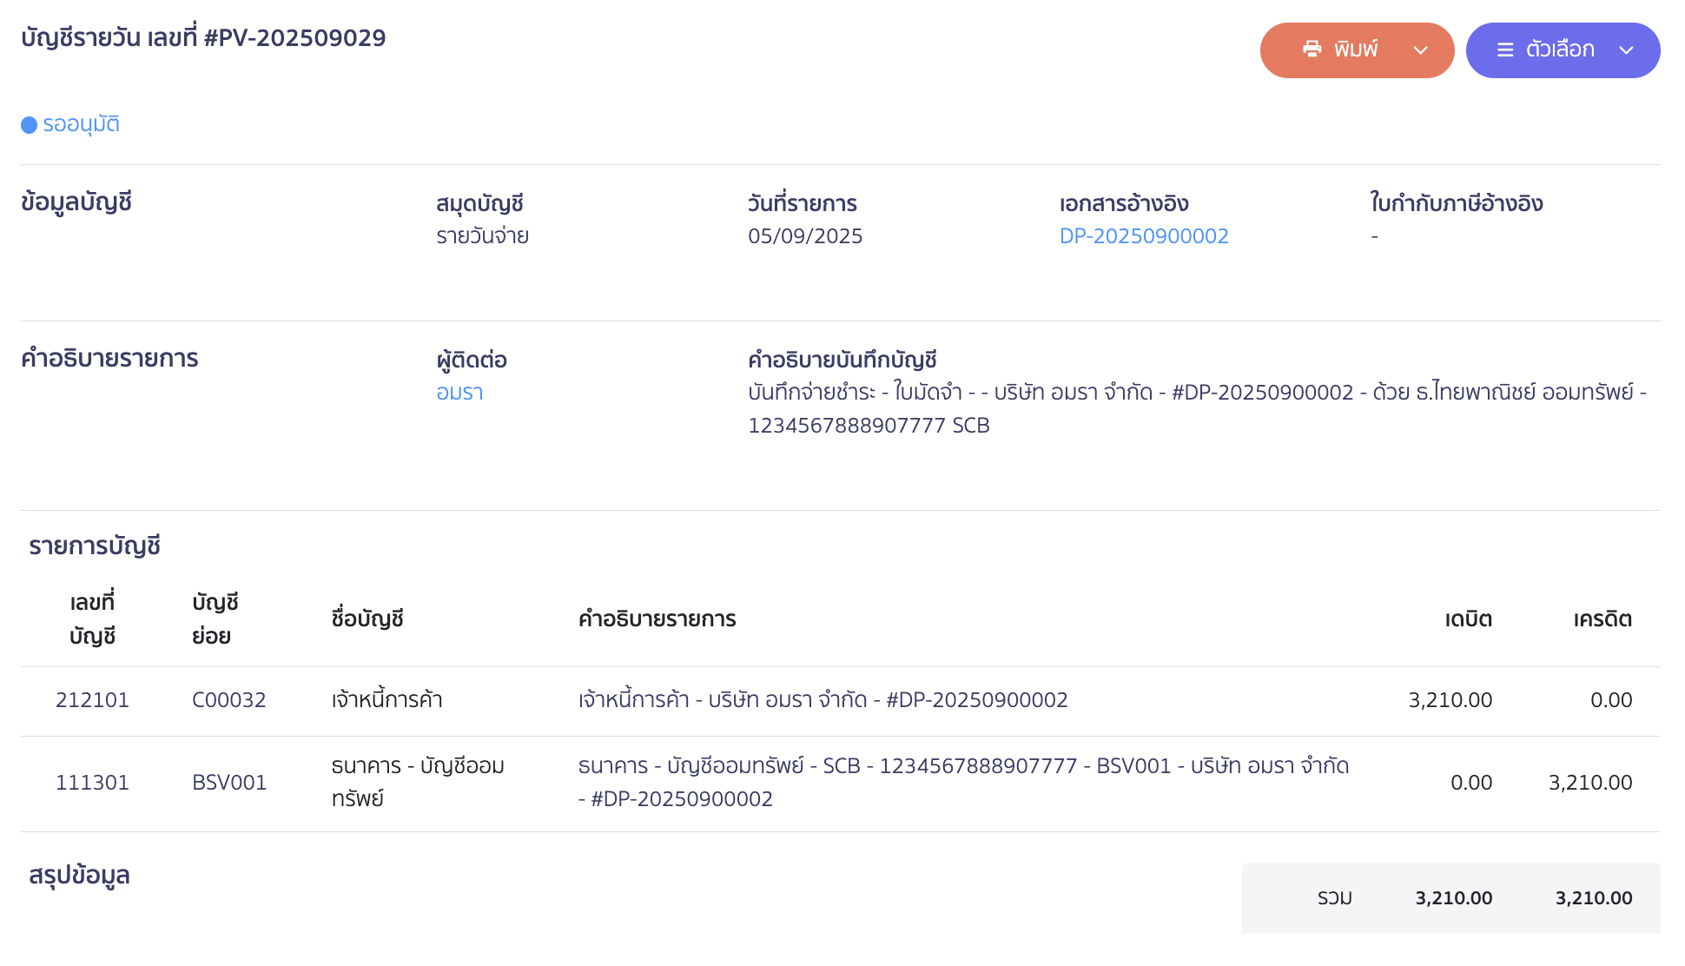Image resolution: width=1685 pixels, height=966 pixels.
Task: Click the printer icon in พิมพ์ button
Action: 1312,50
